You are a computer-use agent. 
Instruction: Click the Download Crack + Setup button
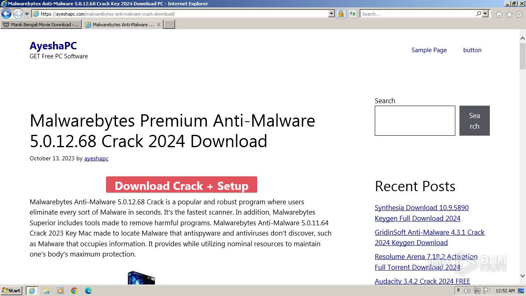click(x=182, y=185)
